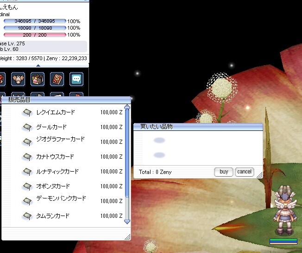302x253 pixels.
Task: Click the player character sprite
Action: [283, 210]
